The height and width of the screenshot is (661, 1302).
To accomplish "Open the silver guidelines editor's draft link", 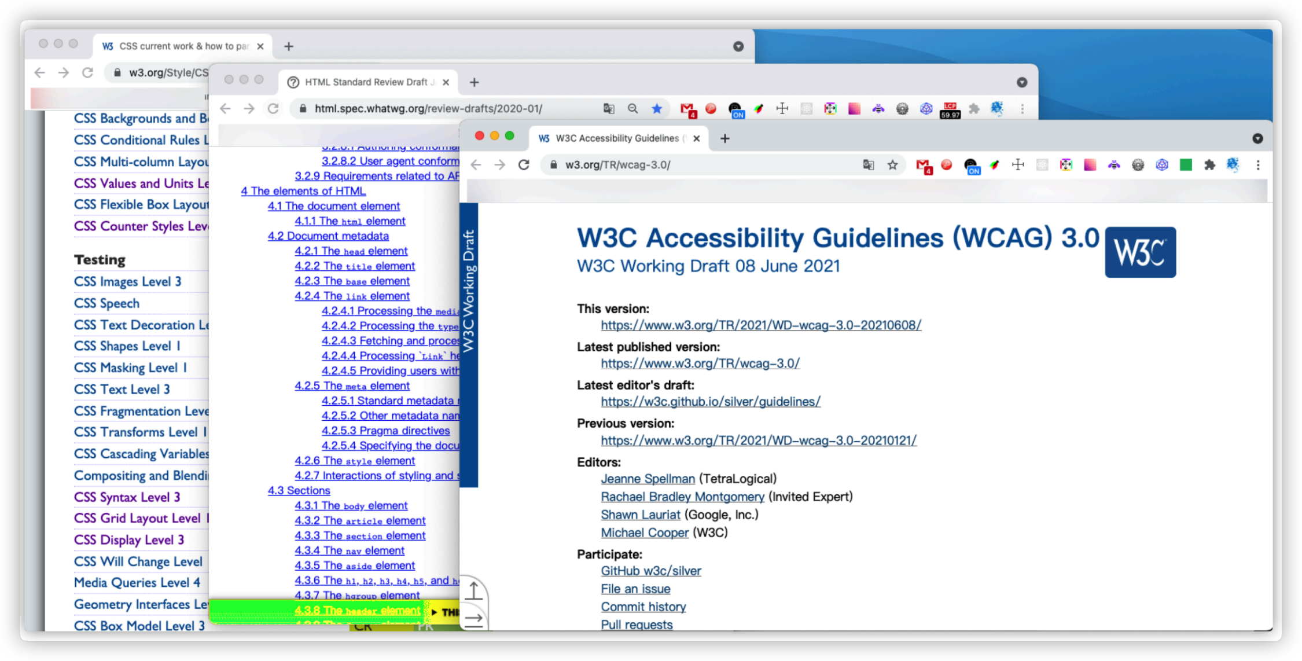I will (711, 402).
